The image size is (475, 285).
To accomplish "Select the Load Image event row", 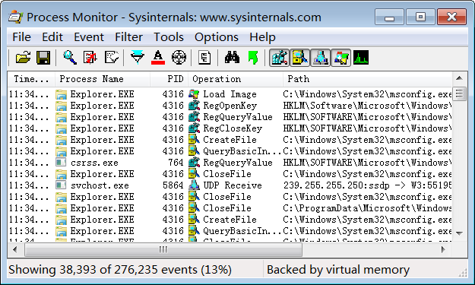I will pos(230,94).
